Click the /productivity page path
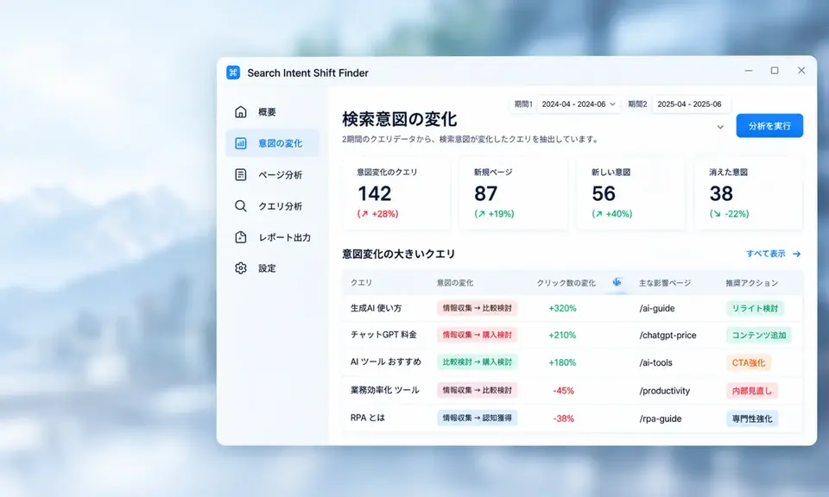 [x=665, y=391]
